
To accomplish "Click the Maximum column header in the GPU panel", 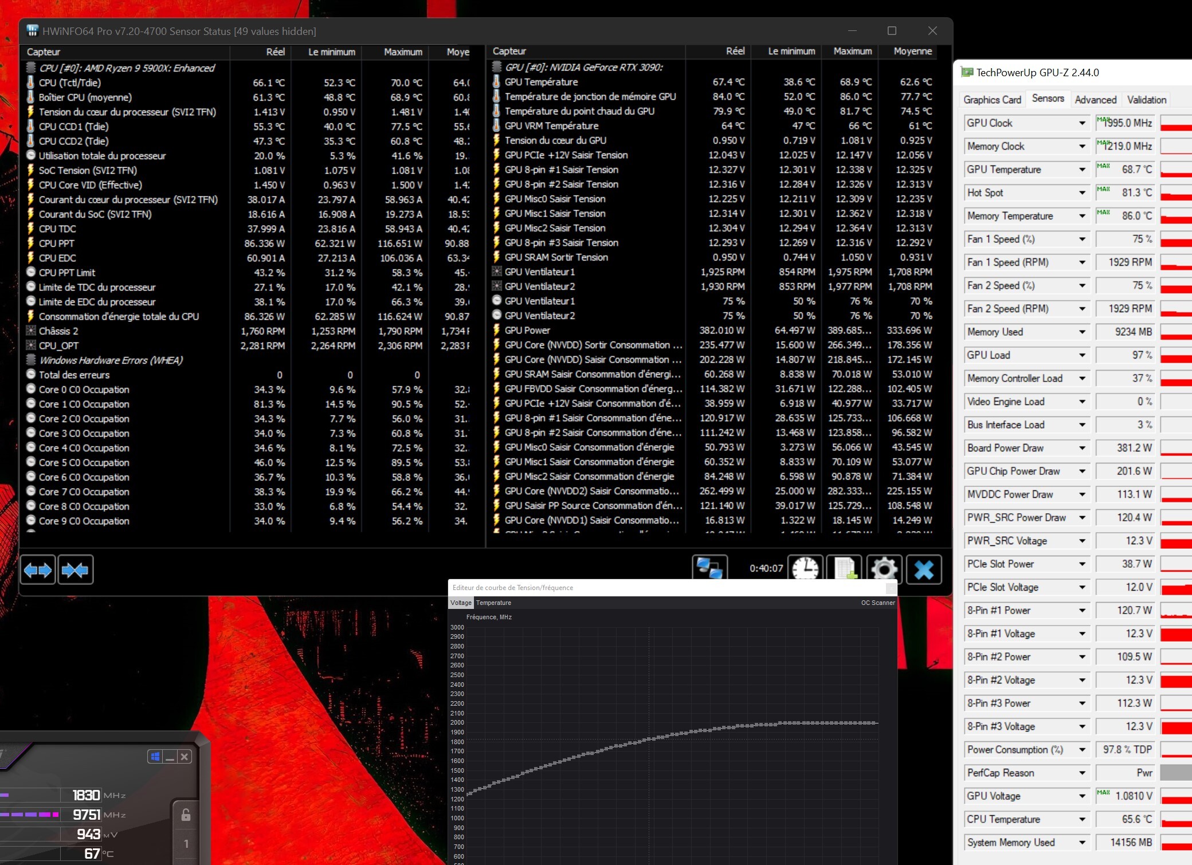I will point(852,51).
